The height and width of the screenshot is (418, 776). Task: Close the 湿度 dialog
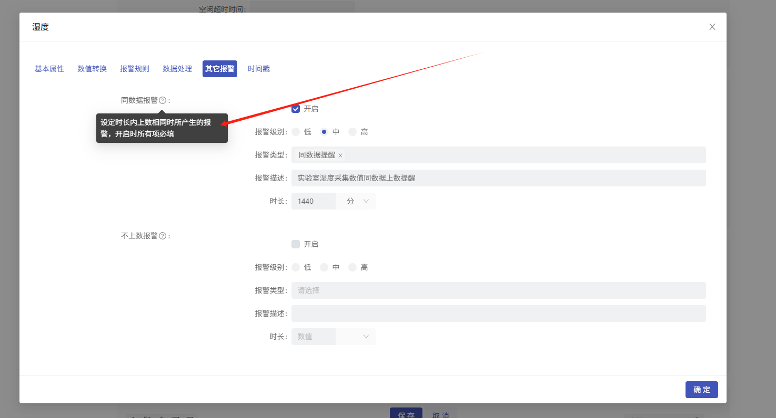click(x=712, y=26)
